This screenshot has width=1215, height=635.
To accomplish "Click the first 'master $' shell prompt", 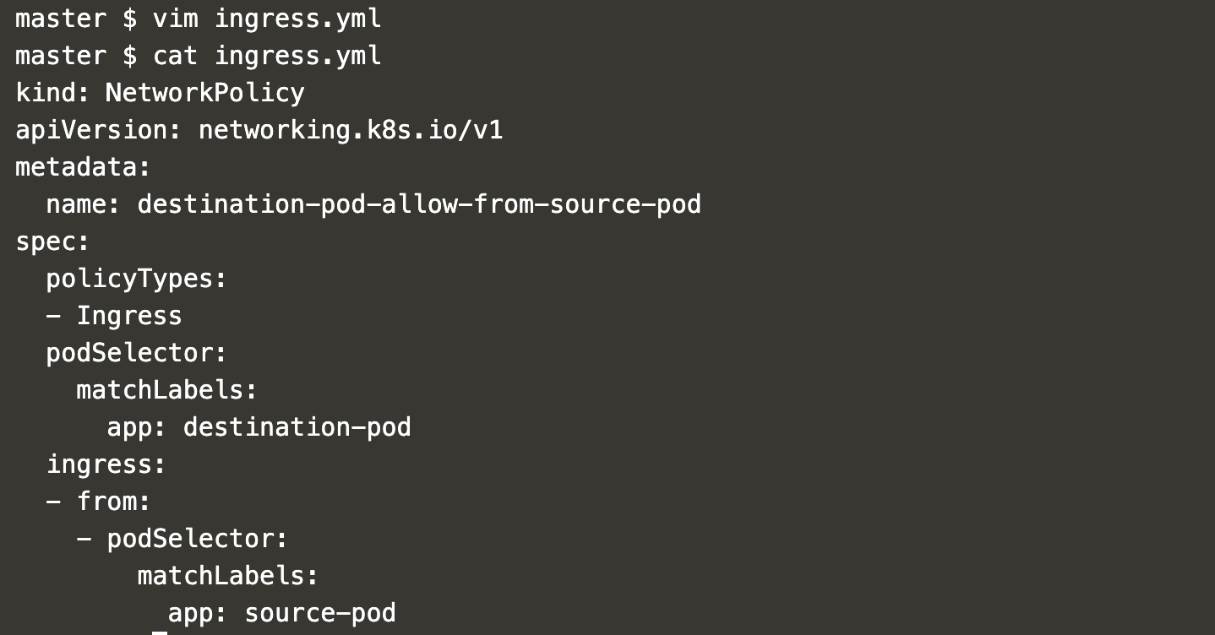I will click(76, 19).
